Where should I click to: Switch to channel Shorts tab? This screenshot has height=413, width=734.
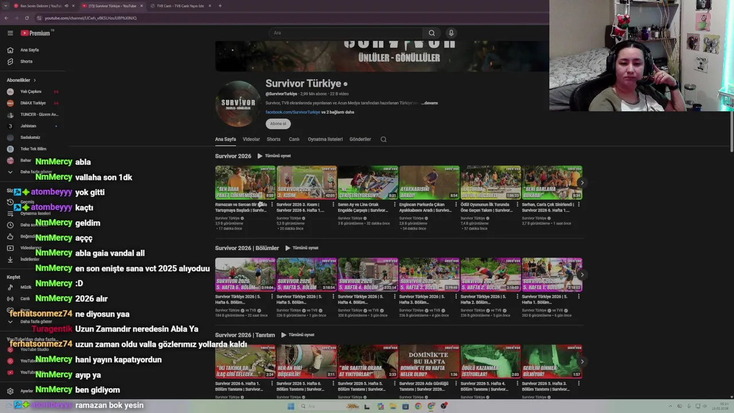point(274,139)
